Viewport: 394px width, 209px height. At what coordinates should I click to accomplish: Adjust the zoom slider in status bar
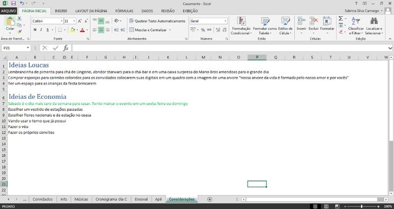pos(361,206)
